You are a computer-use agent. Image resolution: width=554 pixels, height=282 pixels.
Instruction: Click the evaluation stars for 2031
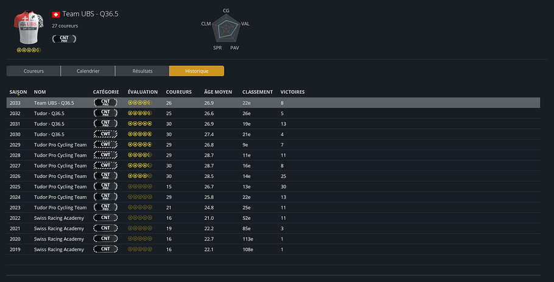coord(140,124)
